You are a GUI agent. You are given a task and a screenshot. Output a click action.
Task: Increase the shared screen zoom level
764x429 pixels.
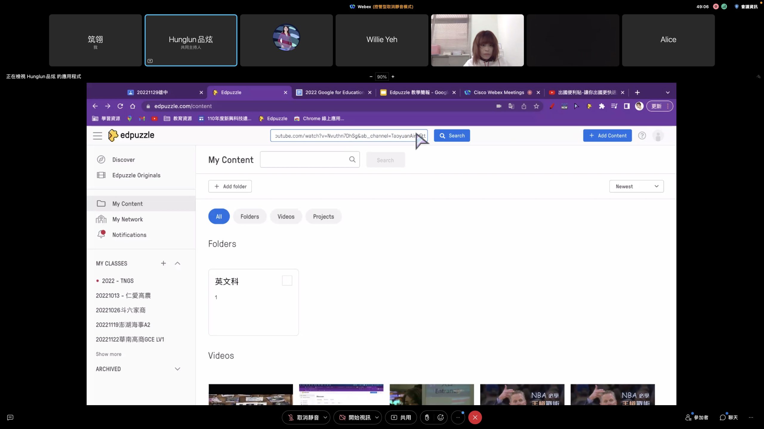click(393, 77)
